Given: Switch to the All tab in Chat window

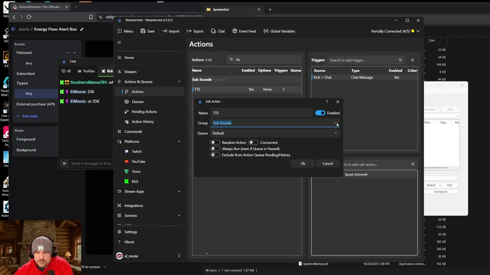Looking at the screenshot, I should coord(66,71).
